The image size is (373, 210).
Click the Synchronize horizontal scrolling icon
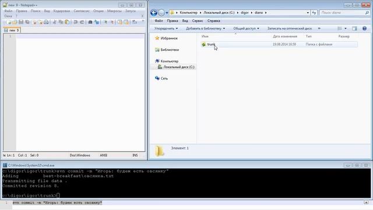[126, 22]
